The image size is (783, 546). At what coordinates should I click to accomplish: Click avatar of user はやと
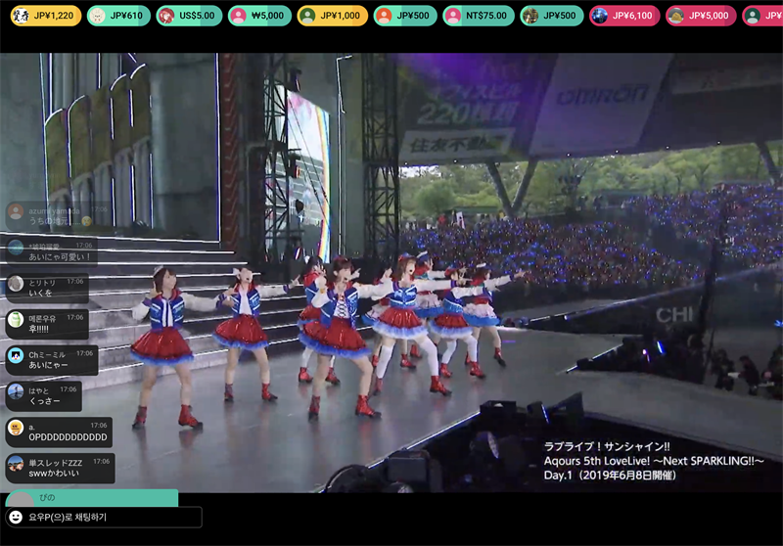[x=16, y=391]
